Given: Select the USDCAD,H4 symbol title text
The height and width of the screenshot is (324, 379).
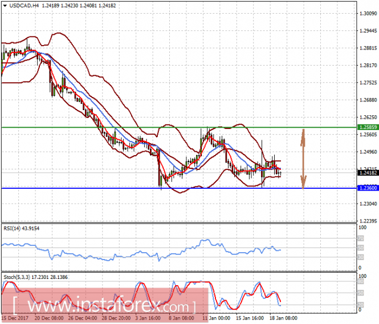Looking at the screenshot, I should point(24,6).
